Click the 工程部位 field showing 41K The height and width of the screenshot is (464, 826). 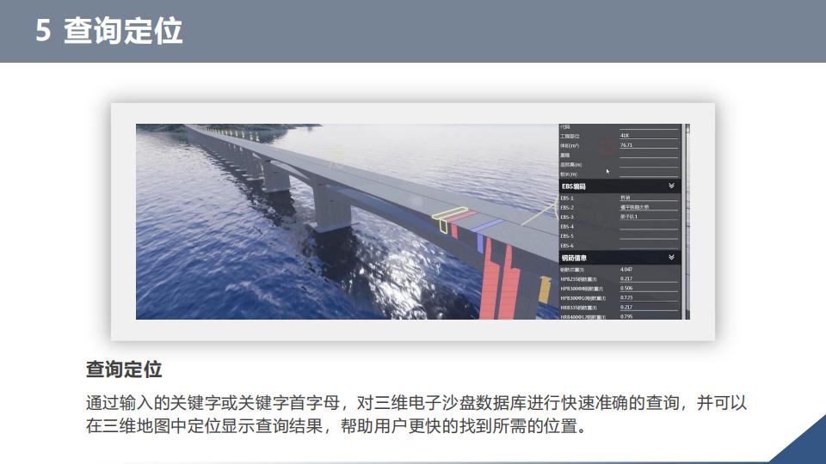[x=648, y=136]
